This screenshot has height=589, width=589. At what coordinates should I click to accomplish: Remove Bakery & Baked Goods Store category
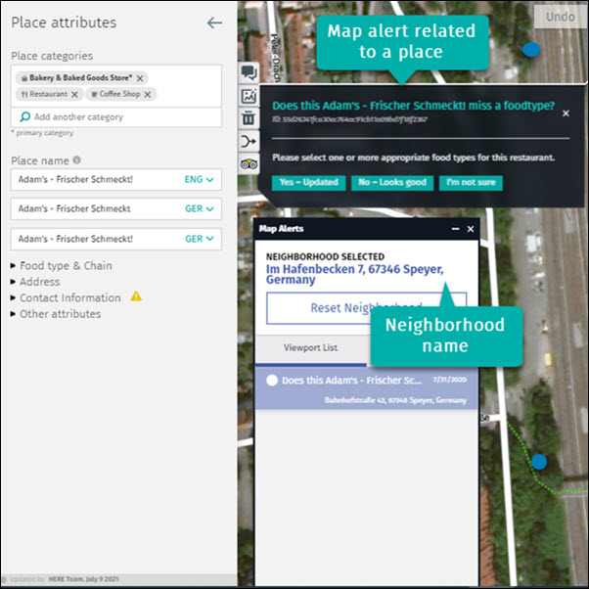pyautogui.click(x=140, y=78)
